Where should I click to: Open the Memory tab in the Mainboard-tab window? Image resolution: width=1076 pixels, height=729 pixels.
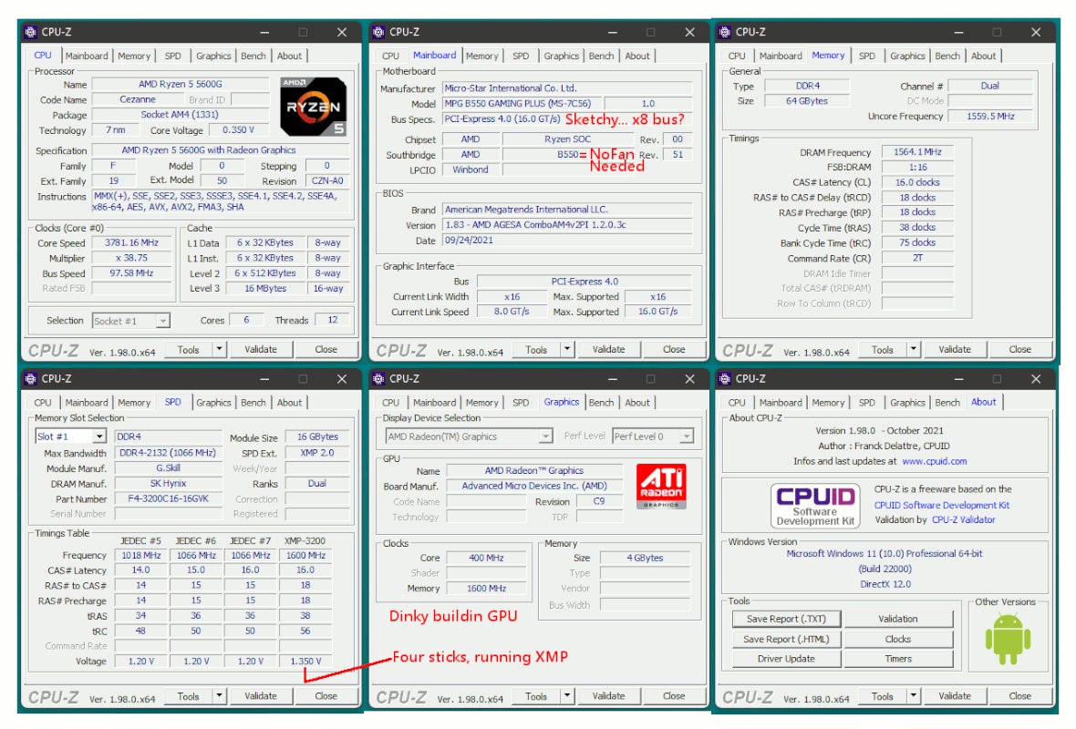click(481, 56)
